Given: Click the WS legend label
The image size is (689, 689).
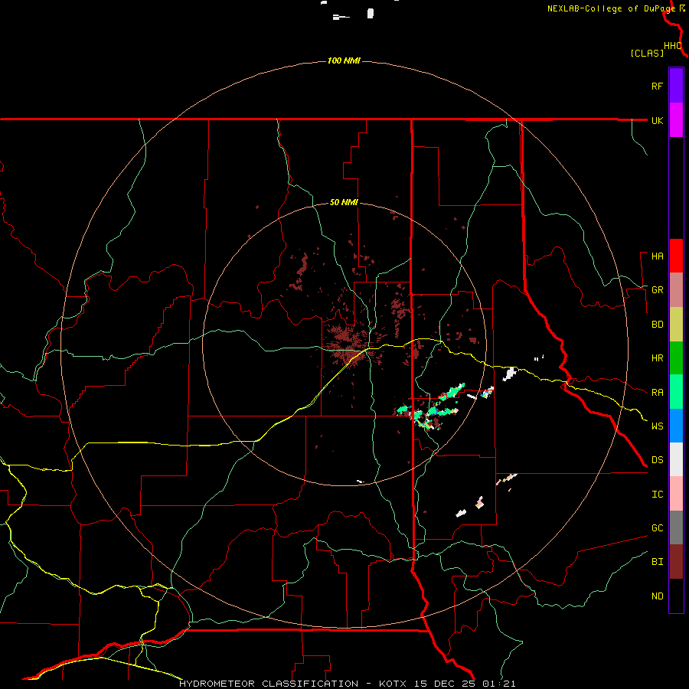Looking at the screenshot, I should [x=658, y=426].
